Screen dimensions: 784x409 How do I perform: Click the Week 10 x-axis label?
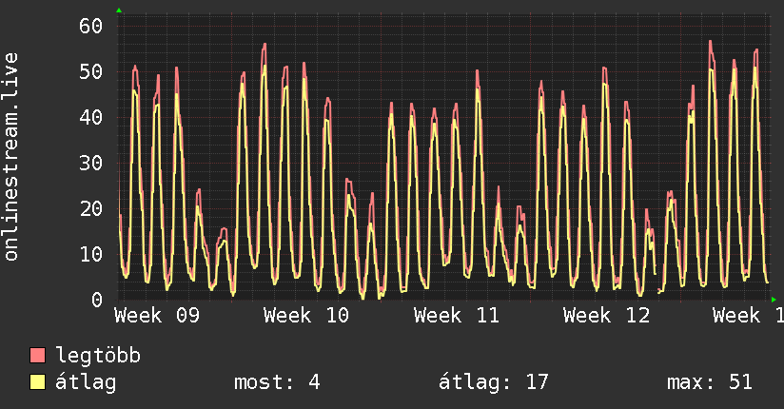pyautogui.click(x=306, y=316)
